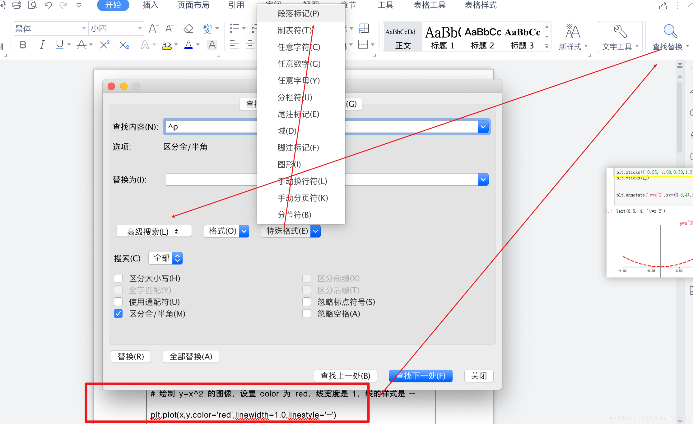Click the 查找内容(N) input field
Image resolution: width=693 pixels, height=424 pixels.
click(321, 127)
